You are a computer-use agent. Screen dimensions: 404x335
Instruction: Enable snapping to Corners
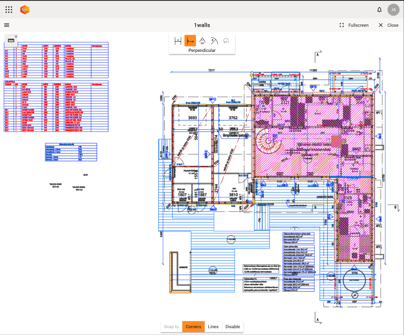pos(193,327)
